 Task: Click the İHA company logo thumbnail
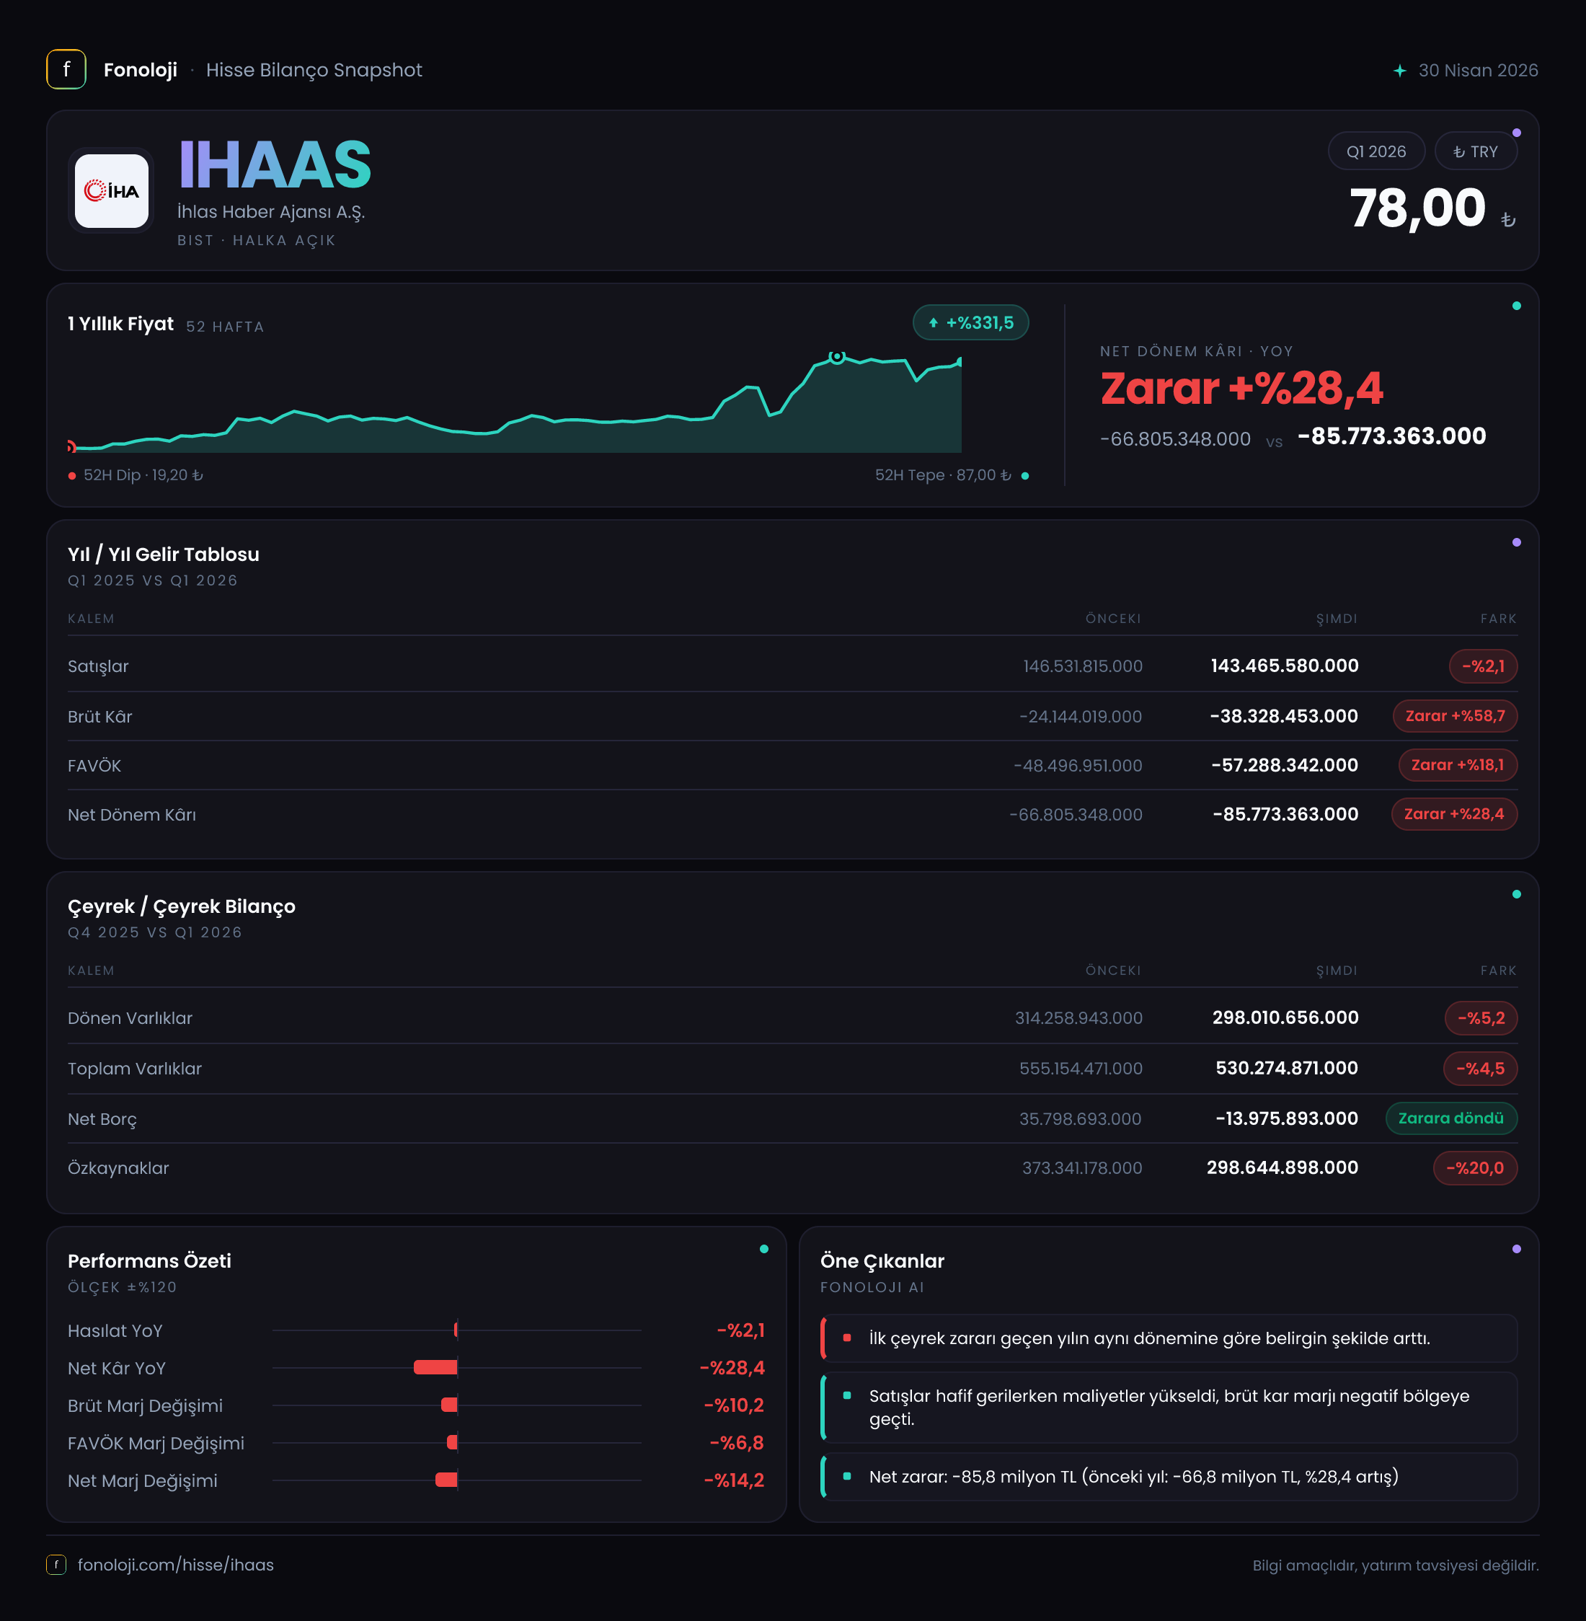coord(112,191)
